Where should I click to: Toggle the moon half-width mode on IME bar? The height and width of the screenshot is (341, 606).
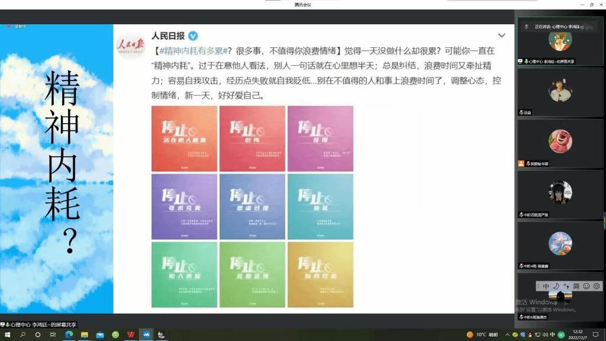(556, 287)
